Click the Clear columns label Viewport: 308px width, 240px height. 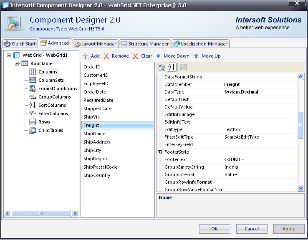[x=146, y=56]
